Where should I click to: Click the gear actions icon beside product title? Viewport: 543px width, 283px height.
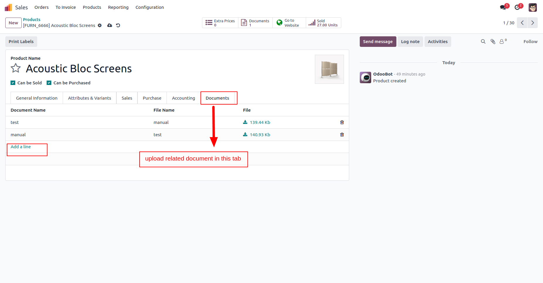click(100, 25)
